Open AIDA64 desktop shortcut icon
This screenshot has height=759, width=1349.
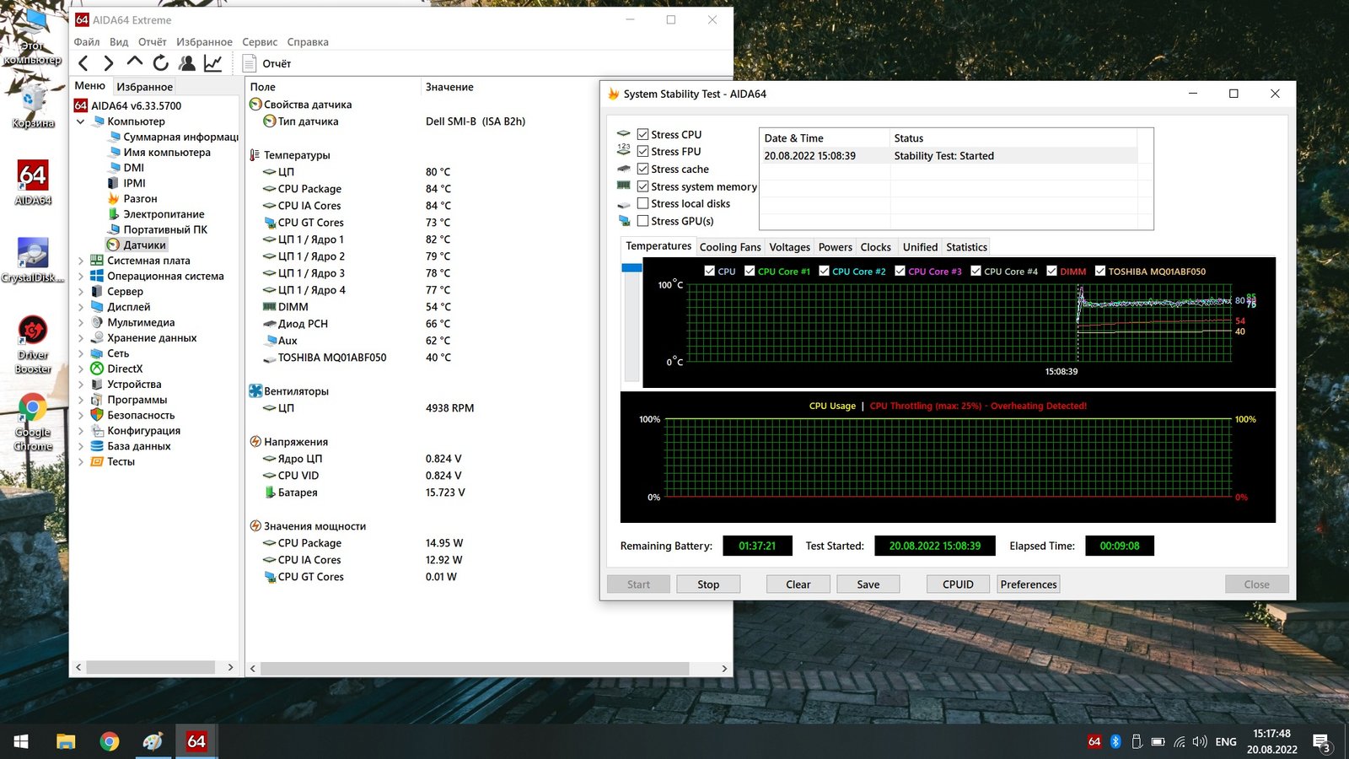33,183
